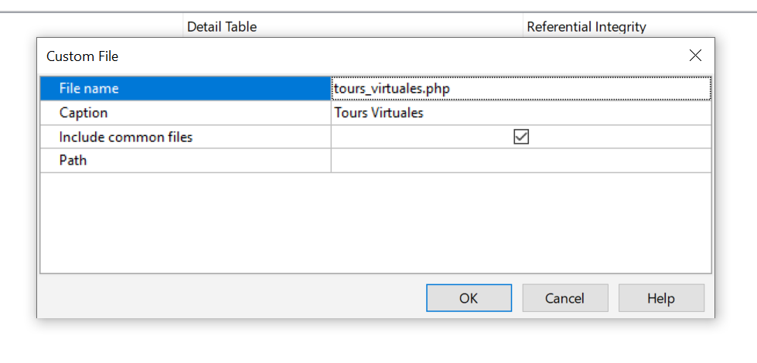Viewport: 757px width, 363px height.
Task: Open Help for the Custom File dialog
Action: [x=661, y=298]
